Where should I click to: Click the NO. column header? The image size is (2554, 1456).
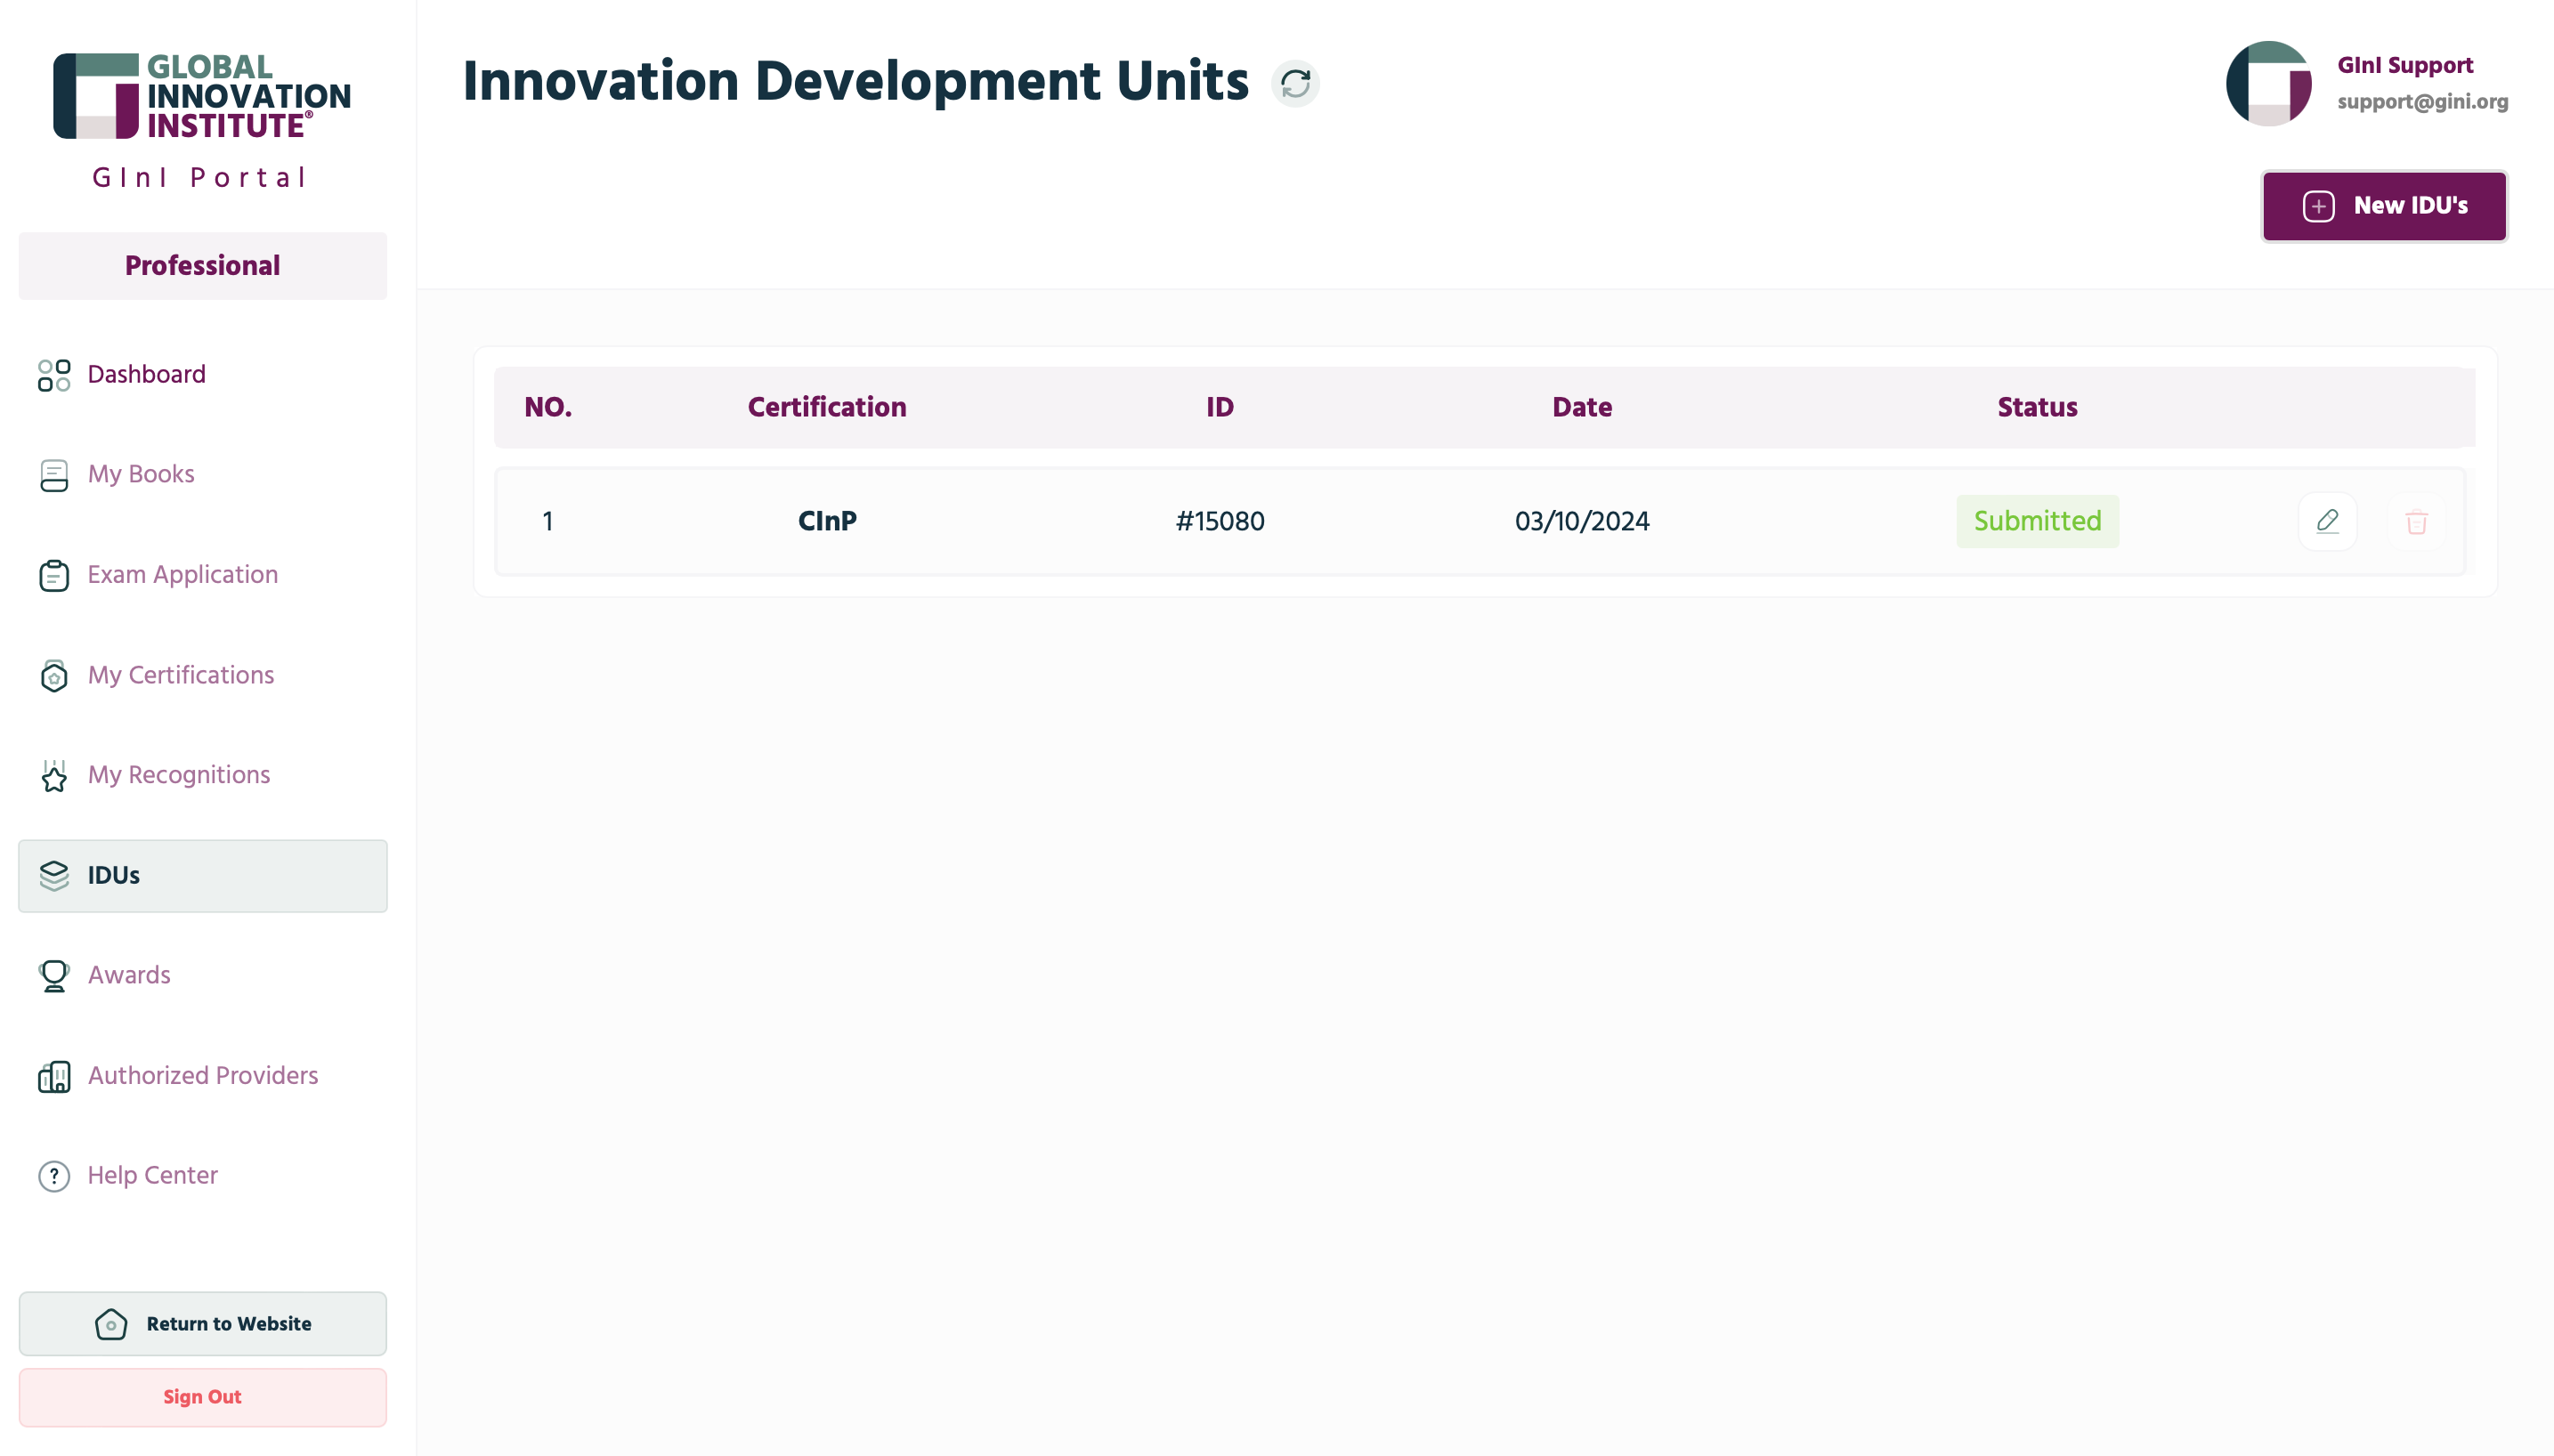point(548,408)
